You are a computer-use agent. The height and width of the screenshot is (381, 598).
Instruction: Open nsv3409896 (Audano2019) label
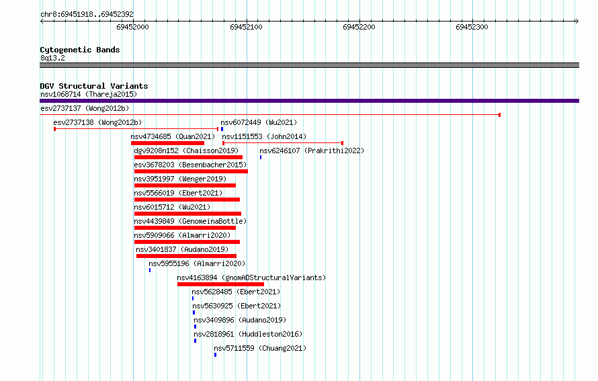(x=240, y=320)
